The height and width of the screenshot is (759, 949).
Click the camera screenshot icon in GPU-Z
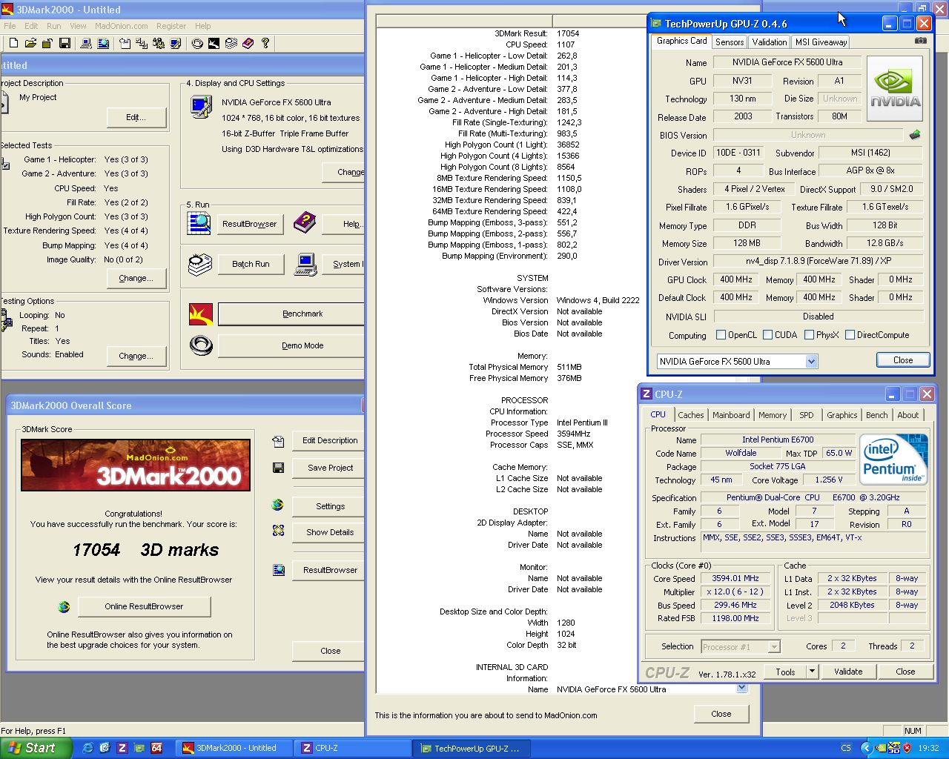click(x=920, y=42)
